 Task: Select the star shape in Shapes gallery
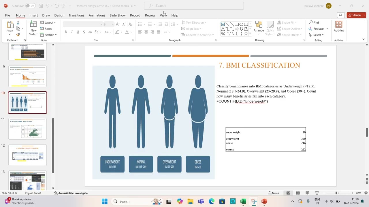point(246,34)
